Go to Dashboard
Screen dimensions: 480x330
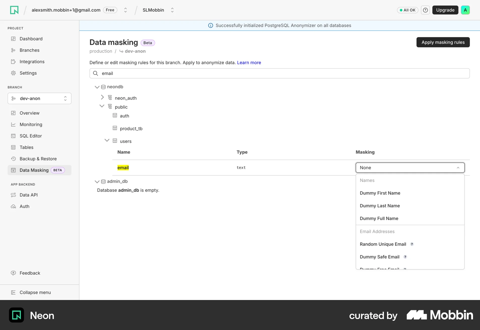[x=39, y=39]
